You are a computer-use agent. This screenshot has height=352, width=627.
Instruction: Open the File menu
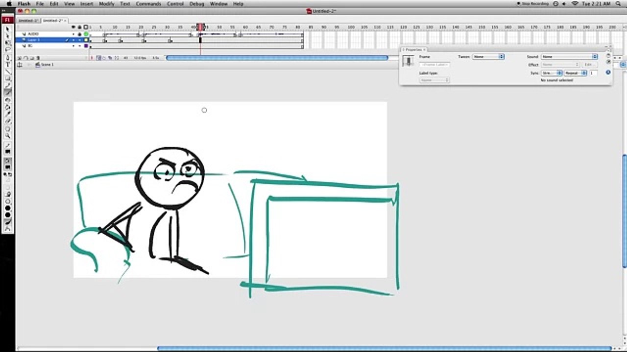[40, 3]
